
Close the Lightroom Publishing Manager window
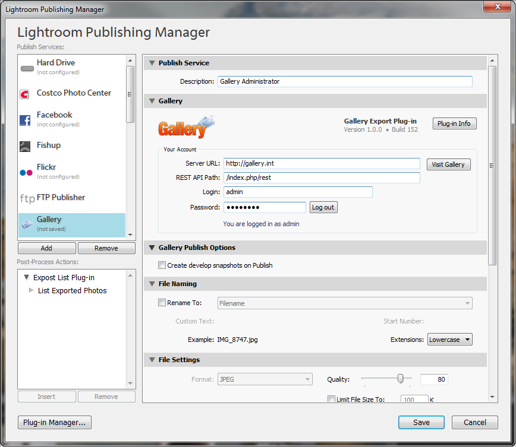(x=497, y=7)
